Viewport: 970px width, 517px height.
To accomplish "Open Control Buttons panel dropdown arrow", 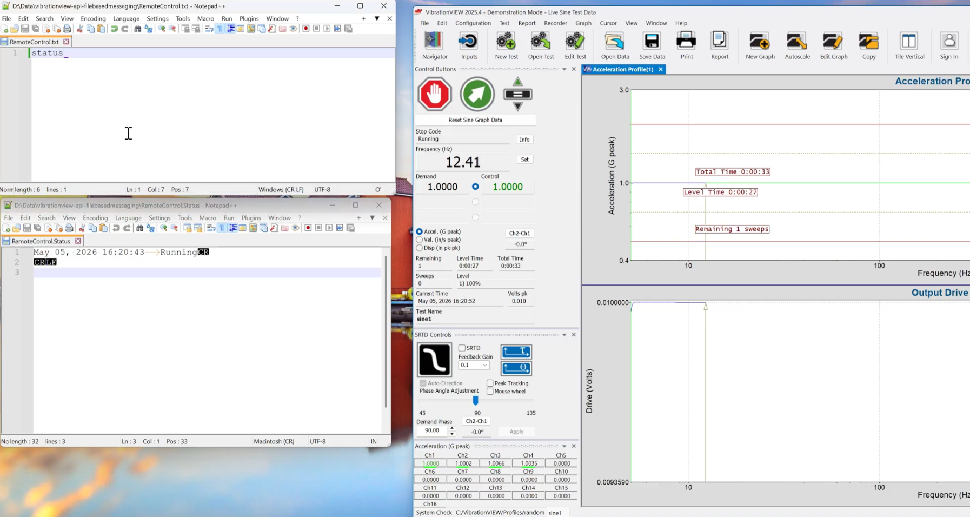I will [564, 69].
